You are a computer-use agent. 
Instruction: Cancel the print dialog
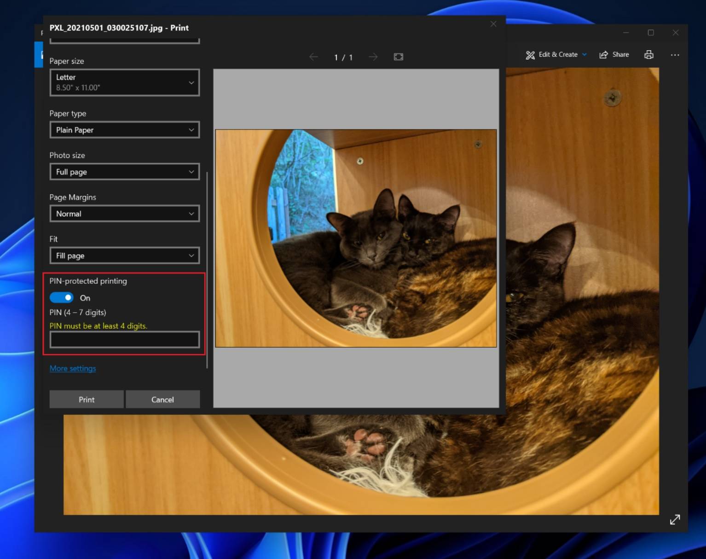click(162, 399)
